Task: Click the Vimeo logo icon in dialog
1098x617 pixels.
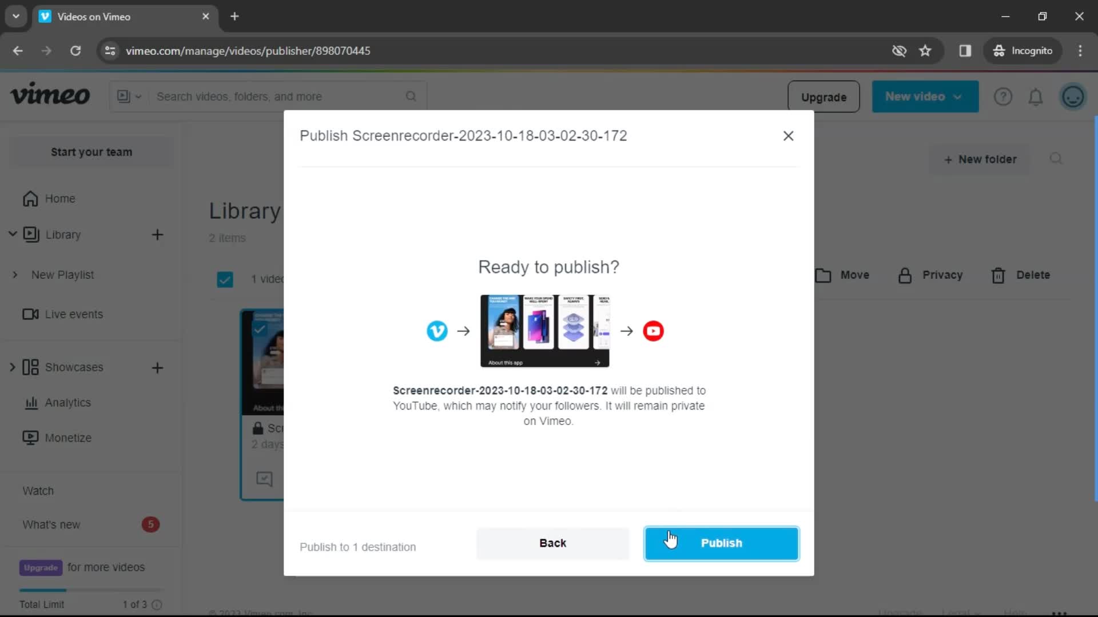Action: [x=437, y=331]
